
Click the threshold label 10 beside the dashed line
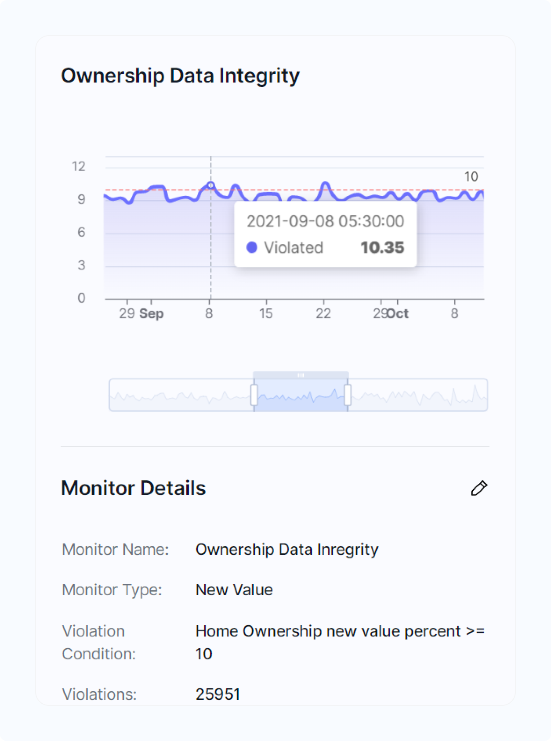coord(471,176)
